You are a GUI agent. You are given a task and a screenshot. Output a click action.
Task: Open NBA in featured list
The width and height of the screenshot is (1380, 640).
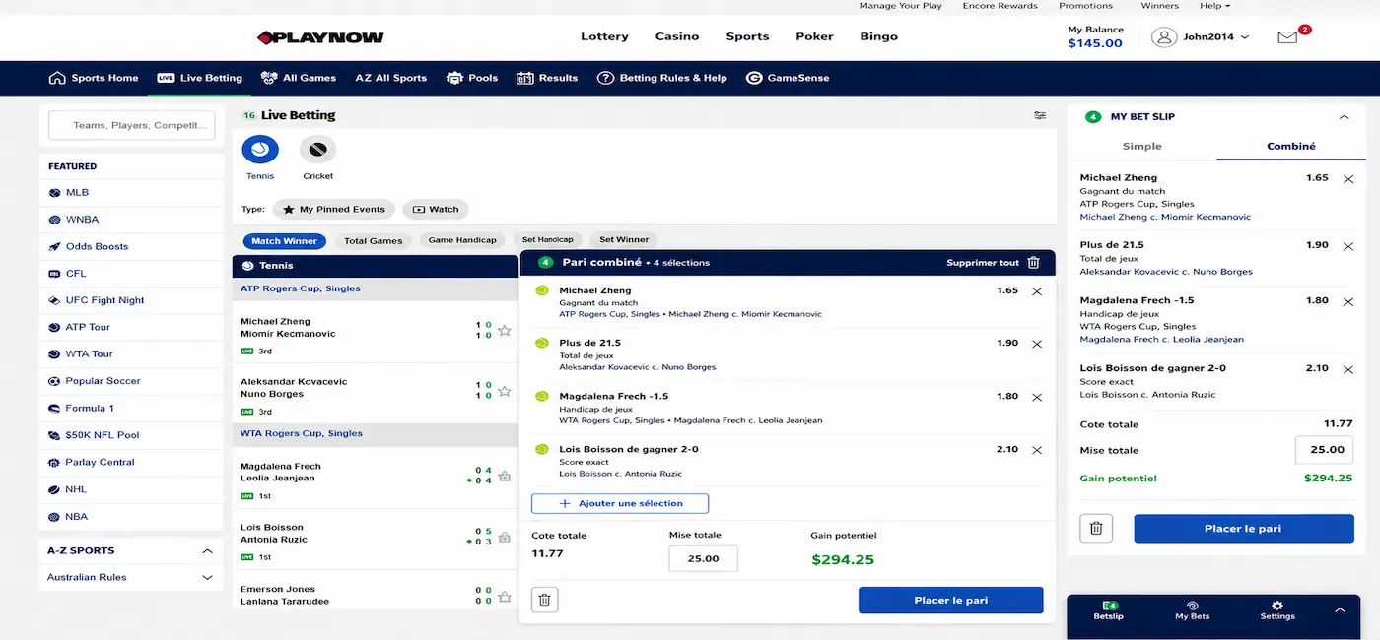(x=132, y=516)
